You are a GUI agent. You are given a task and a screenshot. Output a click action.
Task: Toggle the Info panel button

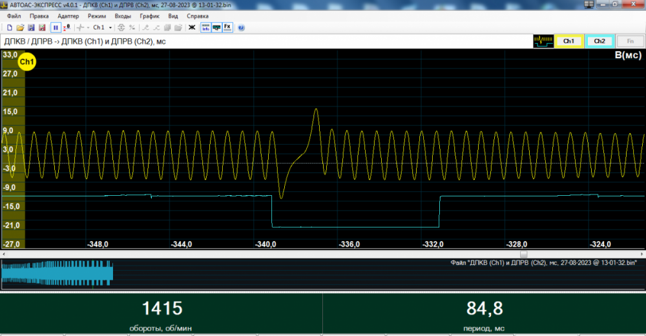coord(205,28)
